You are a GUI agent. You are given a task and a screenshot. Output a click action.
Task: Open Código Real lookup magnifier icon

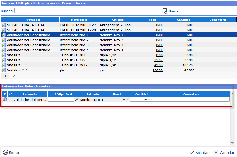click(77, 100)
